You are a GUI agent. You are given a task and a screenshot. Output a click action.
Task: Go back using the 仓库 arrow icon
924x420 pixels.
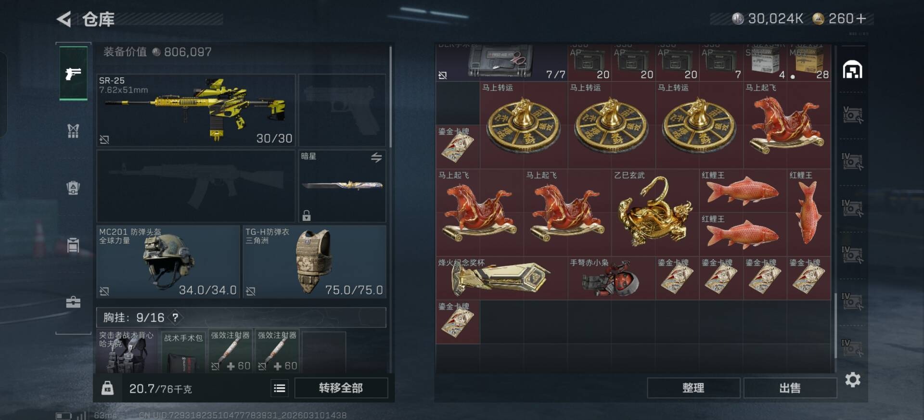[x=64, y=19]
